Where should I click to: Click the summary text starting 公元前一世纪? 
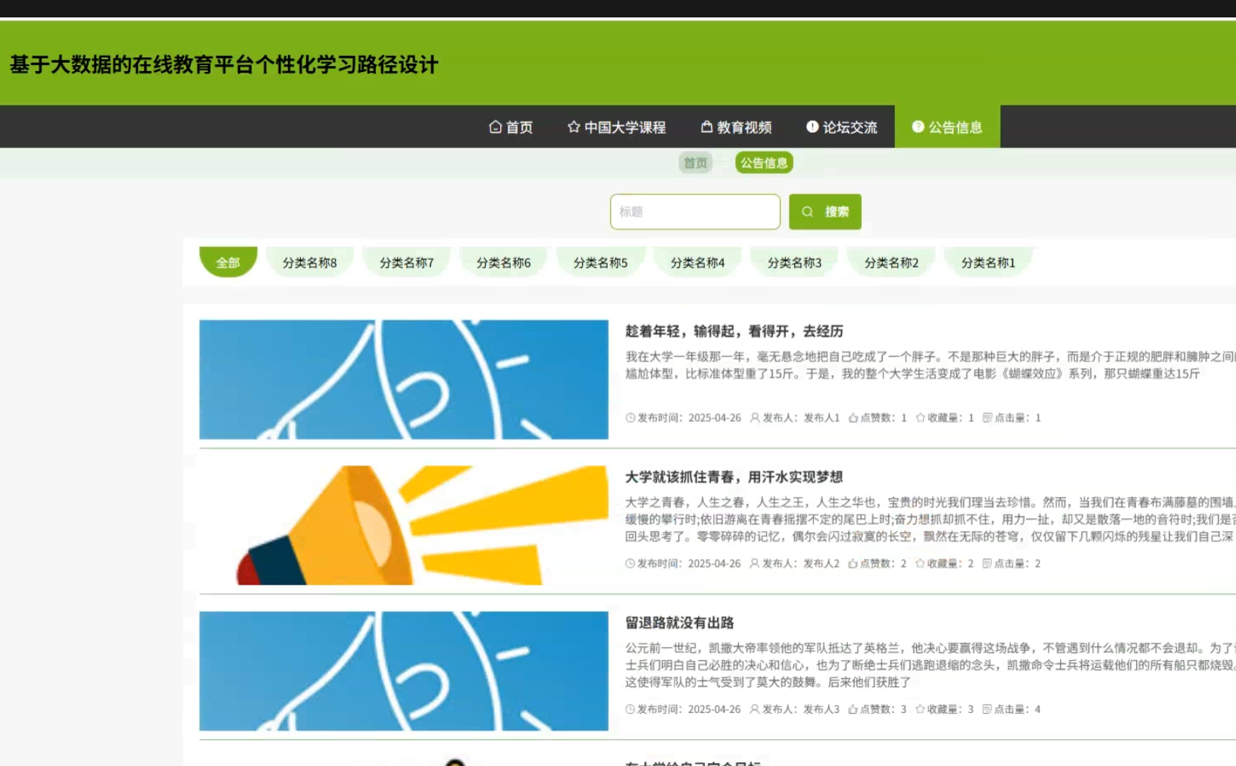coord(931,665)
